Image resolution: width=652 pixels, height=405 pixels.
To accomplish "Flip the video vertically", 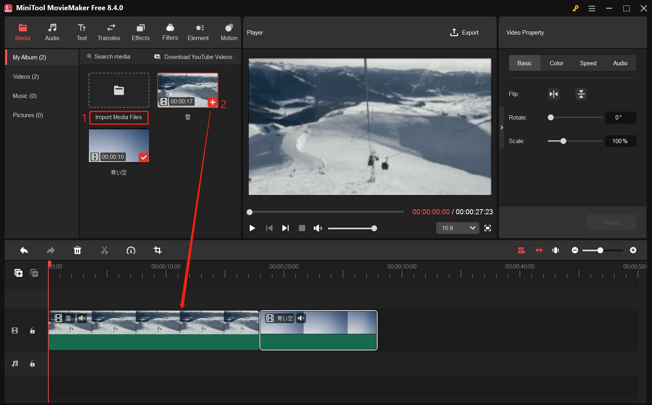I will (x=581, y=94).
